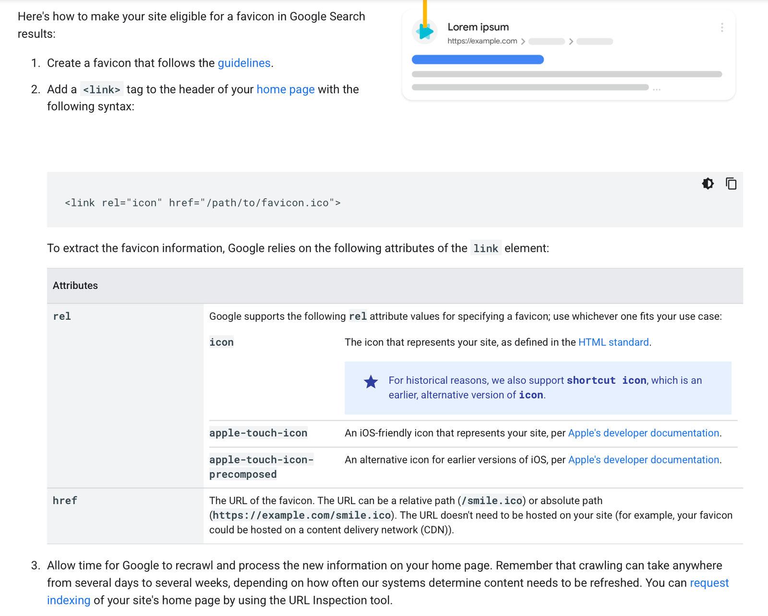Click the star icon in the blue note
The image size is (768, 616).
coord(371,382)
